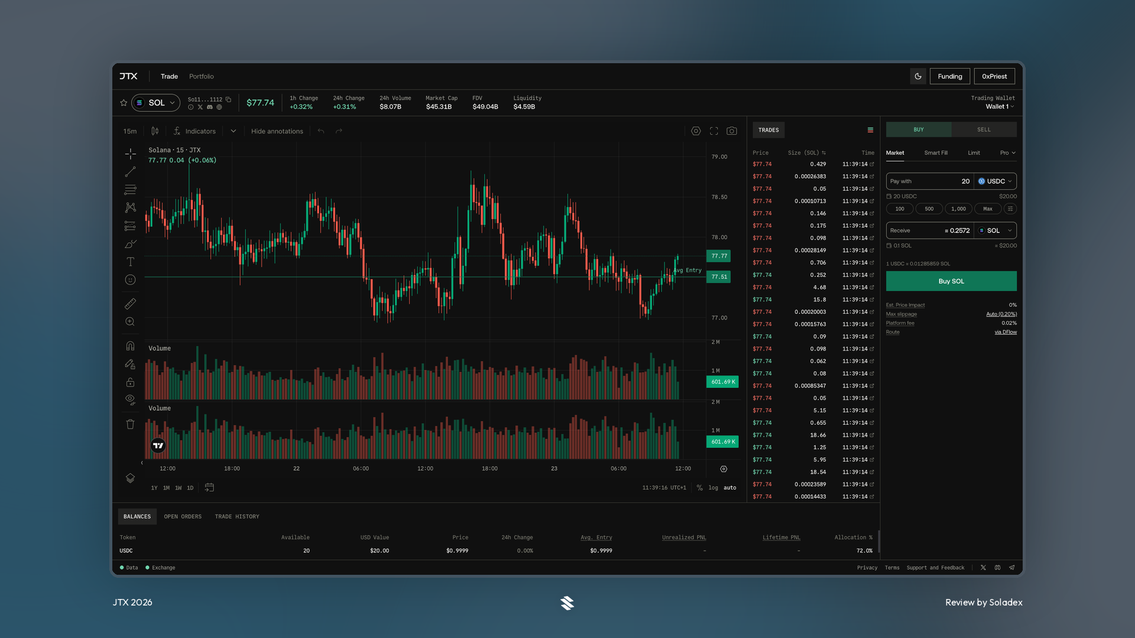Screen dimensions: 1135x638
Task: Expand indicators template chevron
Action: click(234, 131)
